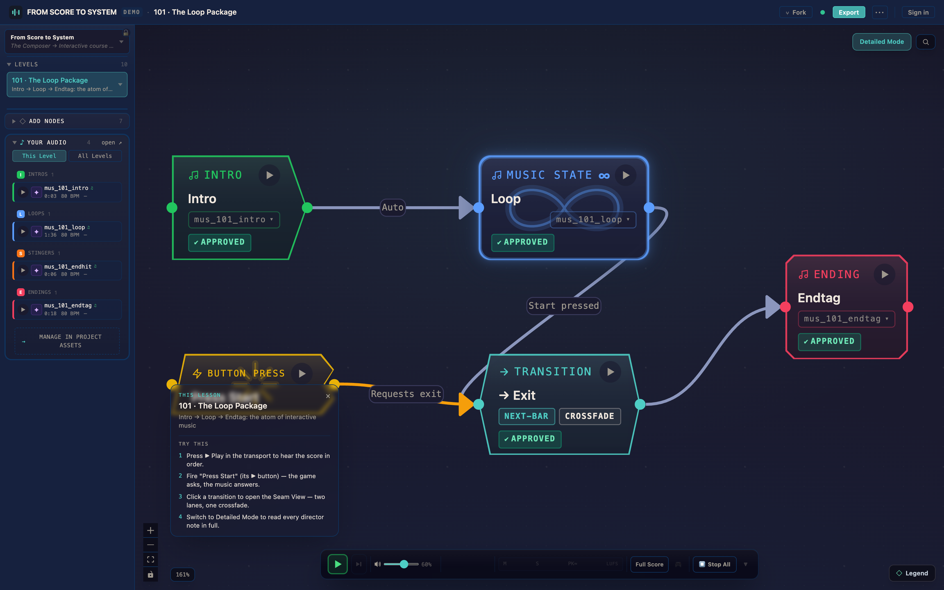Zoom out with the minus icon
944x590 pixels.
pyautogui.click(x=151, y=545)
